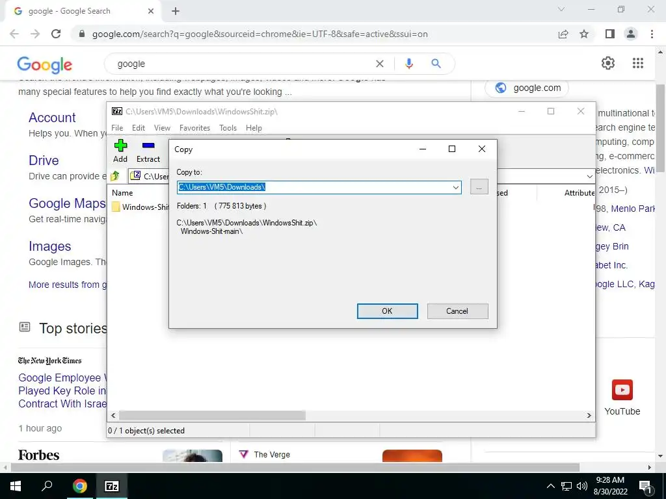
Task: Click the 7-Zip scrollbar left arrow
Action: coord(113,415)
